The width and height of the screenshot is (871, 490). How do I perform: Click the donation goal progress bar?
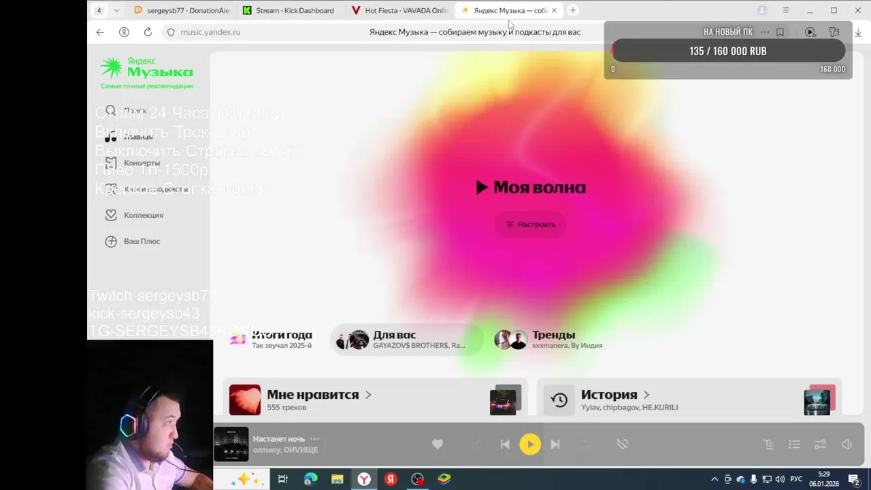click(728, 51)
